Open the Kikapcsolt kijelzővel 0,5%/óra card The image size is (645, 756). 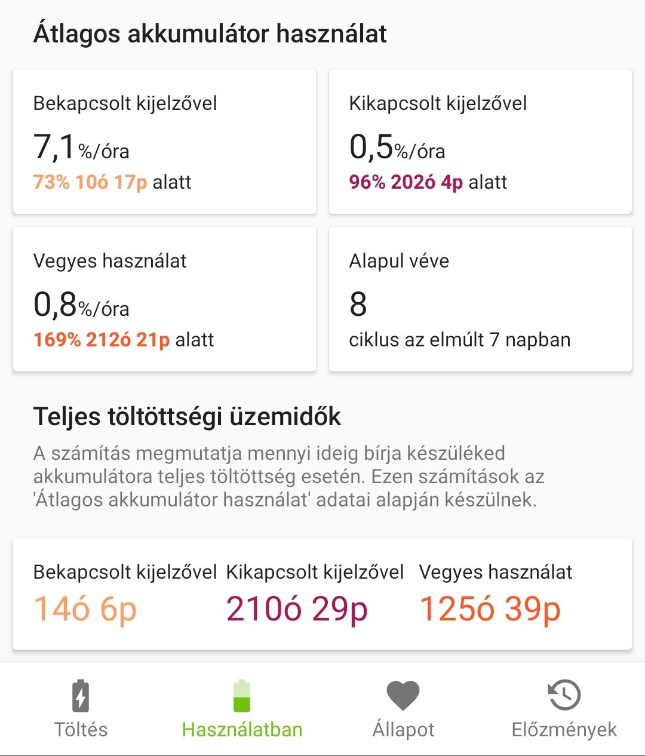pos(480,142)
